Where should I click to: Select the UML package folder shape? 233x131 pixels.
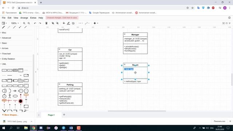21,80
